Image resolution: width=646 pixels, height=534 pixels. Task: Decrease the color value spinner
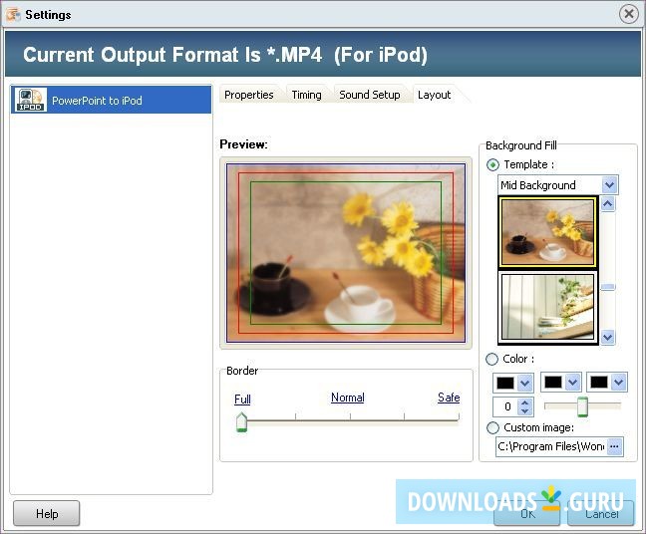(524, 410)
